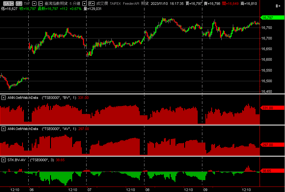The width and height of the screenshot is (285, 192).
Task: Click the red 331.00 BV value tag
Action: 272,108
